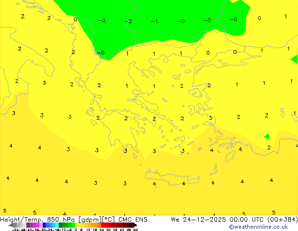The width and height of the screenshot is (298, 231).
Task: Pick the yellow swatch in the temperature legend
Action: [x=77, y=225]
